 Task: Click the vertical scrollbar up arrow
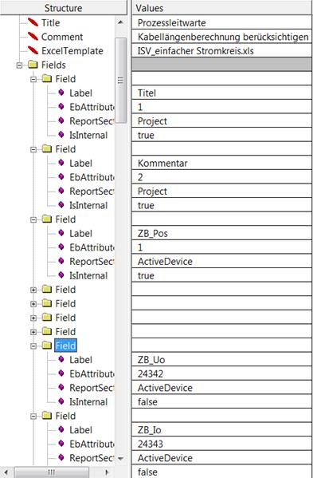click(x=120, y=22)
